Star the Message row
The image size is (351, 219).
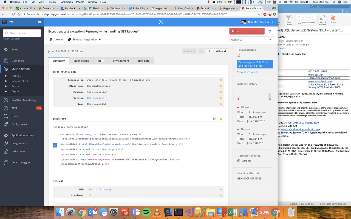point(221,92)
